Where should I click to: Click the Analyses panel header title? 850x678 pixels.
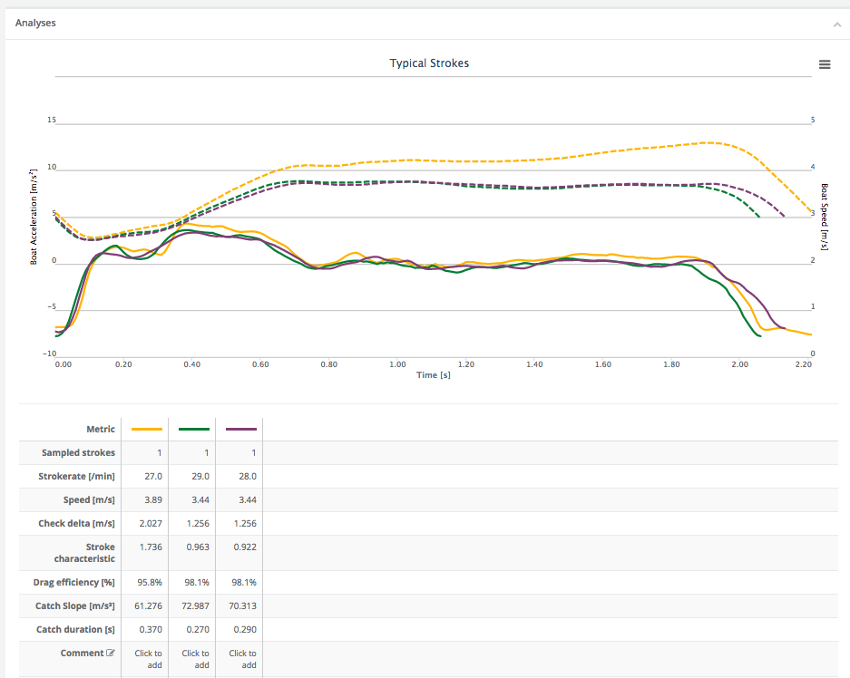pyautogui.click(x=35, y=23)
